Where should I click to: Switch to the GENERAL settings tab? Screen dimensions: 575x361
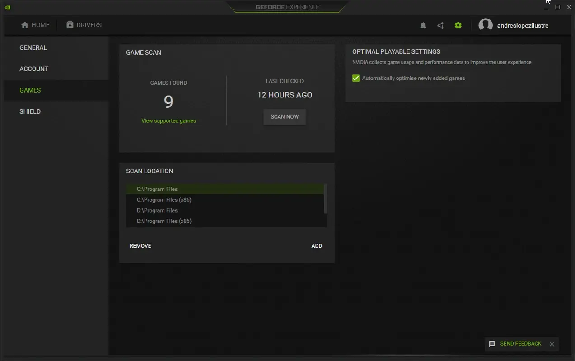[x=33, y=47]
